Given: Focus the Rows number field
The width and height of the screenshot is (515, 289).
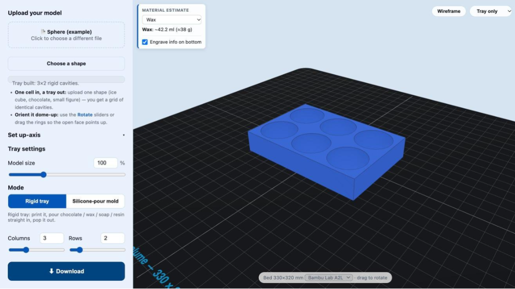Looking at the screenshot, I should [112, 238].
